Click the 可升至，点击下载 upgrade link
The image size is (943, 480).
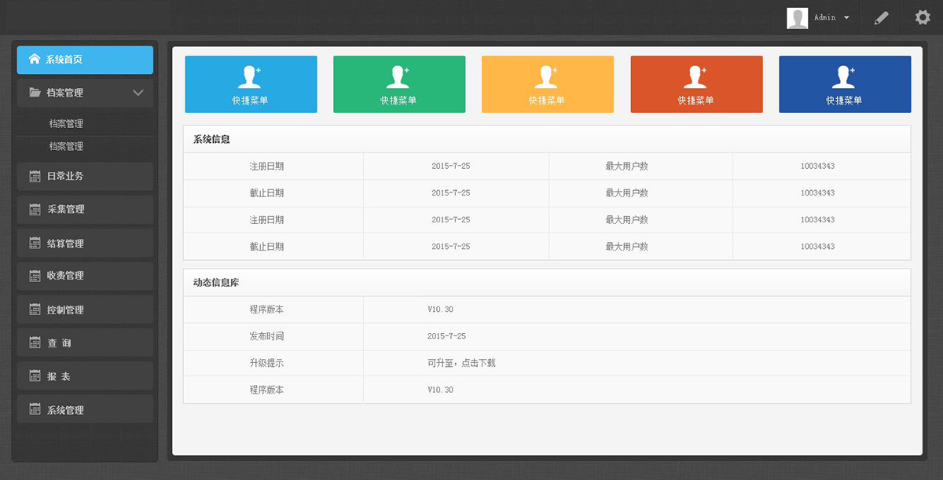[x=461, y=363]
